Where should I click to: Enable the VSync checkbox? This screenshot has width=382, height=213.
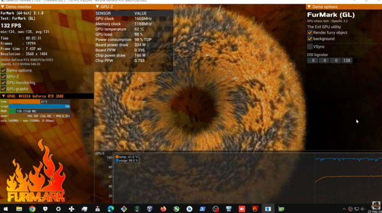(x=310, y=47)
